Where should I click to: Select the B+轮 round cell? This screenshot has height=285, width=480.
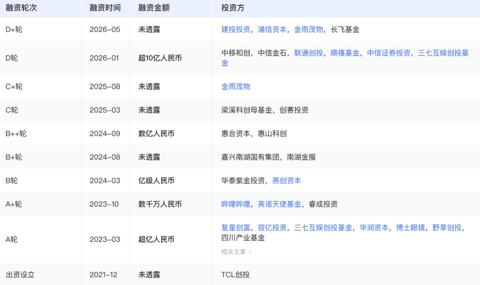14,157
